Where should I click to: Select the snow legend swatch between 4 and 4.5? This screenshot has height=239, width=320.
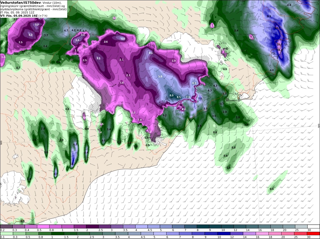[x=142, y=227]
